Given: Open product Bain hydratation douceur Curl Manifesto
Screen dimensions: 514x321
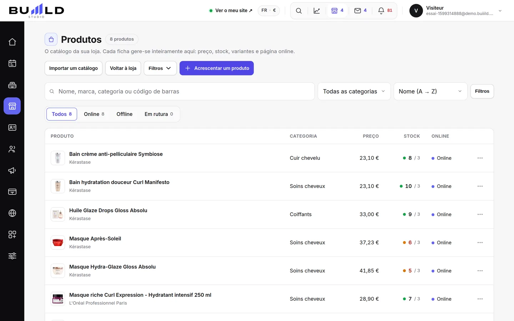Looking at the screenshot, I should pos(119,182).
